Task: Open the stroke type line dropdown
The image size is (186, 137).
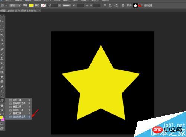Action: pyautogui.click(x=67, y=6)
